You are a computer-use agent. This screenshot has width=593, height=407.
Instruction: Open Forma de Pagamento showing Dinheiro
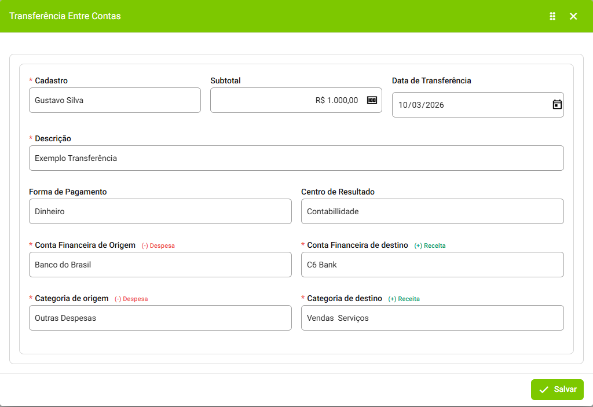point(160,211)
